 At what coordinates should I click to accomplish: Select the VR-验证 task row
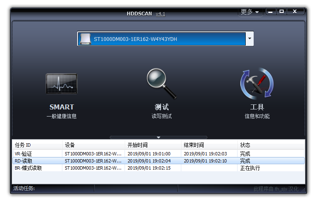click(38, 154)
